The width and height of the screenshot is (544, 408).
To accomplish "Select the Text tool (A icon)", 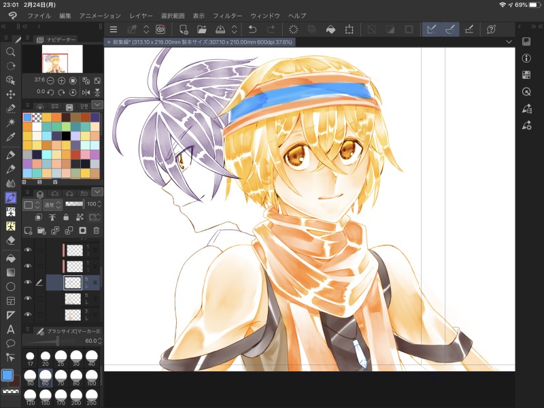I will coord(11,329).
